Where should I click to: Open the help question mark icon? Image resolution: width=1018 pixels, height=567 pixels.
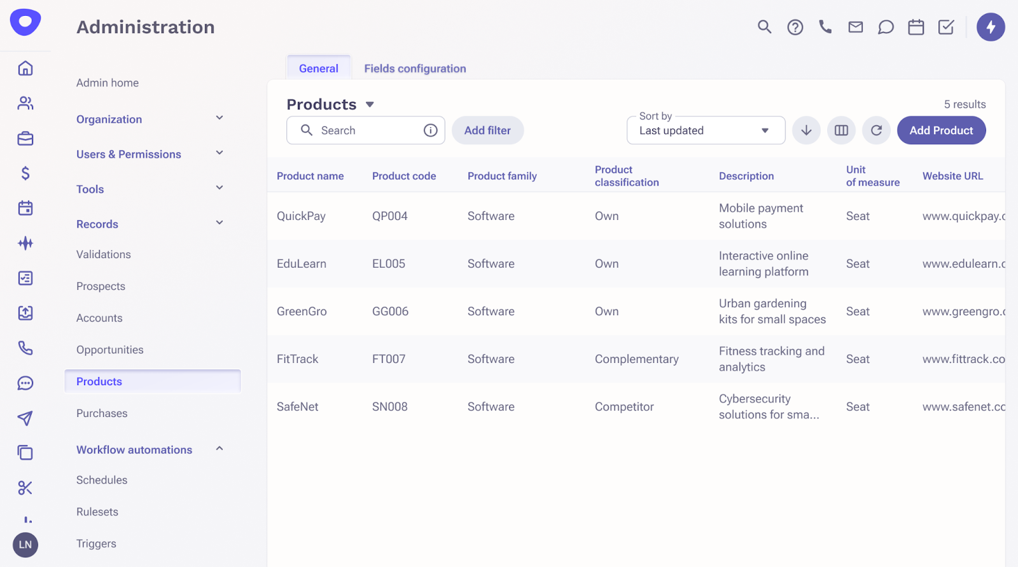795,27
